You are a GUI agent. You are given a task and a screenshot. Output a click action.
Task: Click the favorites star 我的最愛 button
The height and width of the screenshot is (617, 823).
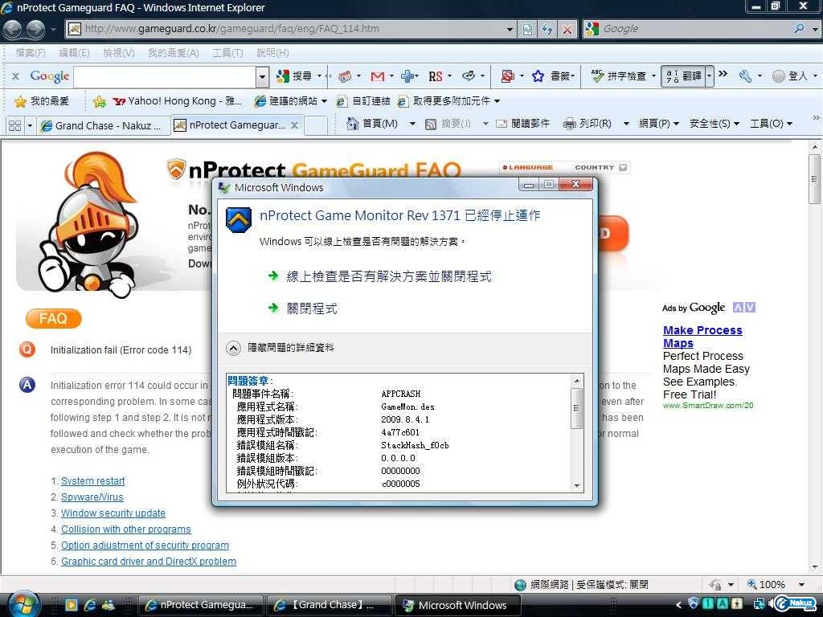[42, 101]
